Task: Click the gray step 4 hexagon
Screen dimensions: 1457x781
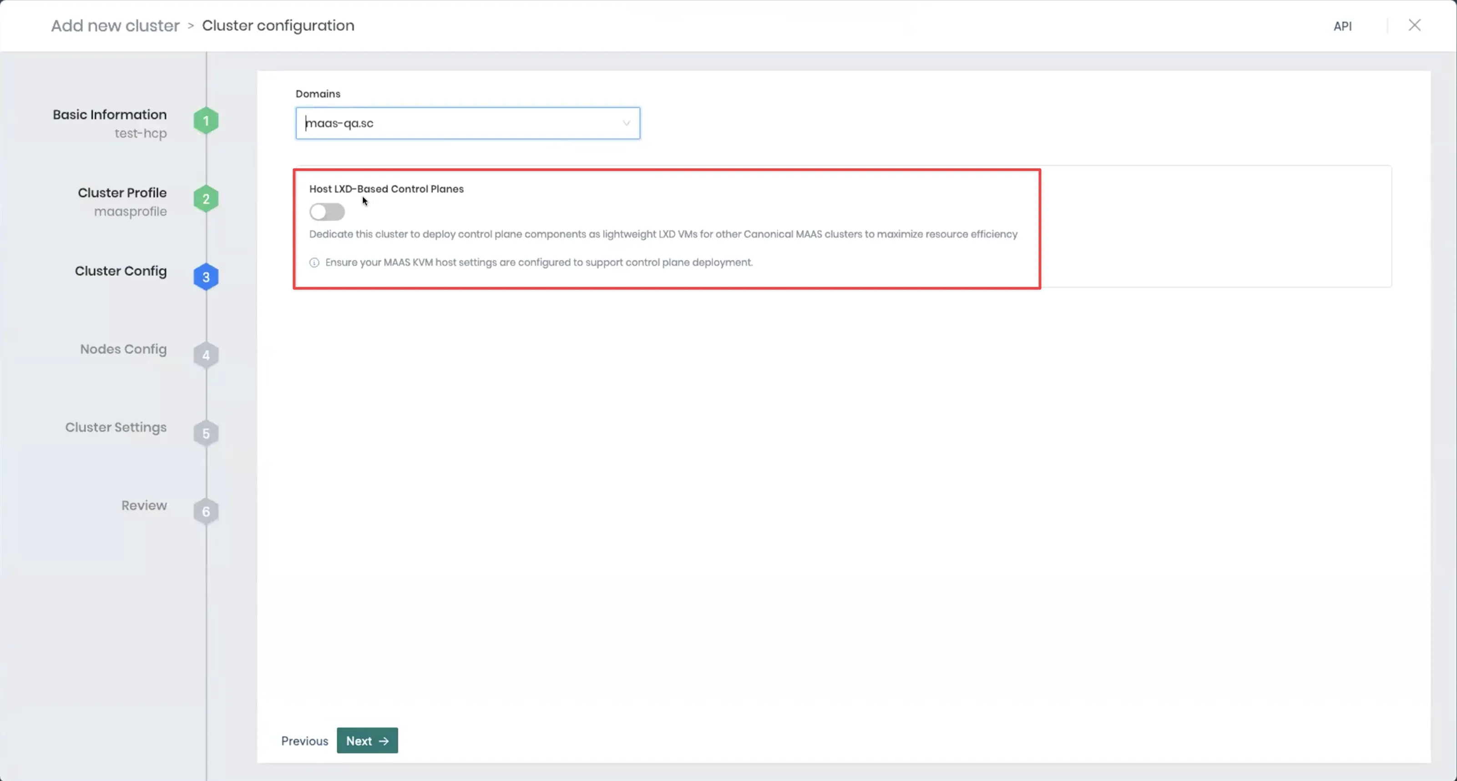Action: click(x=206, y=355)
